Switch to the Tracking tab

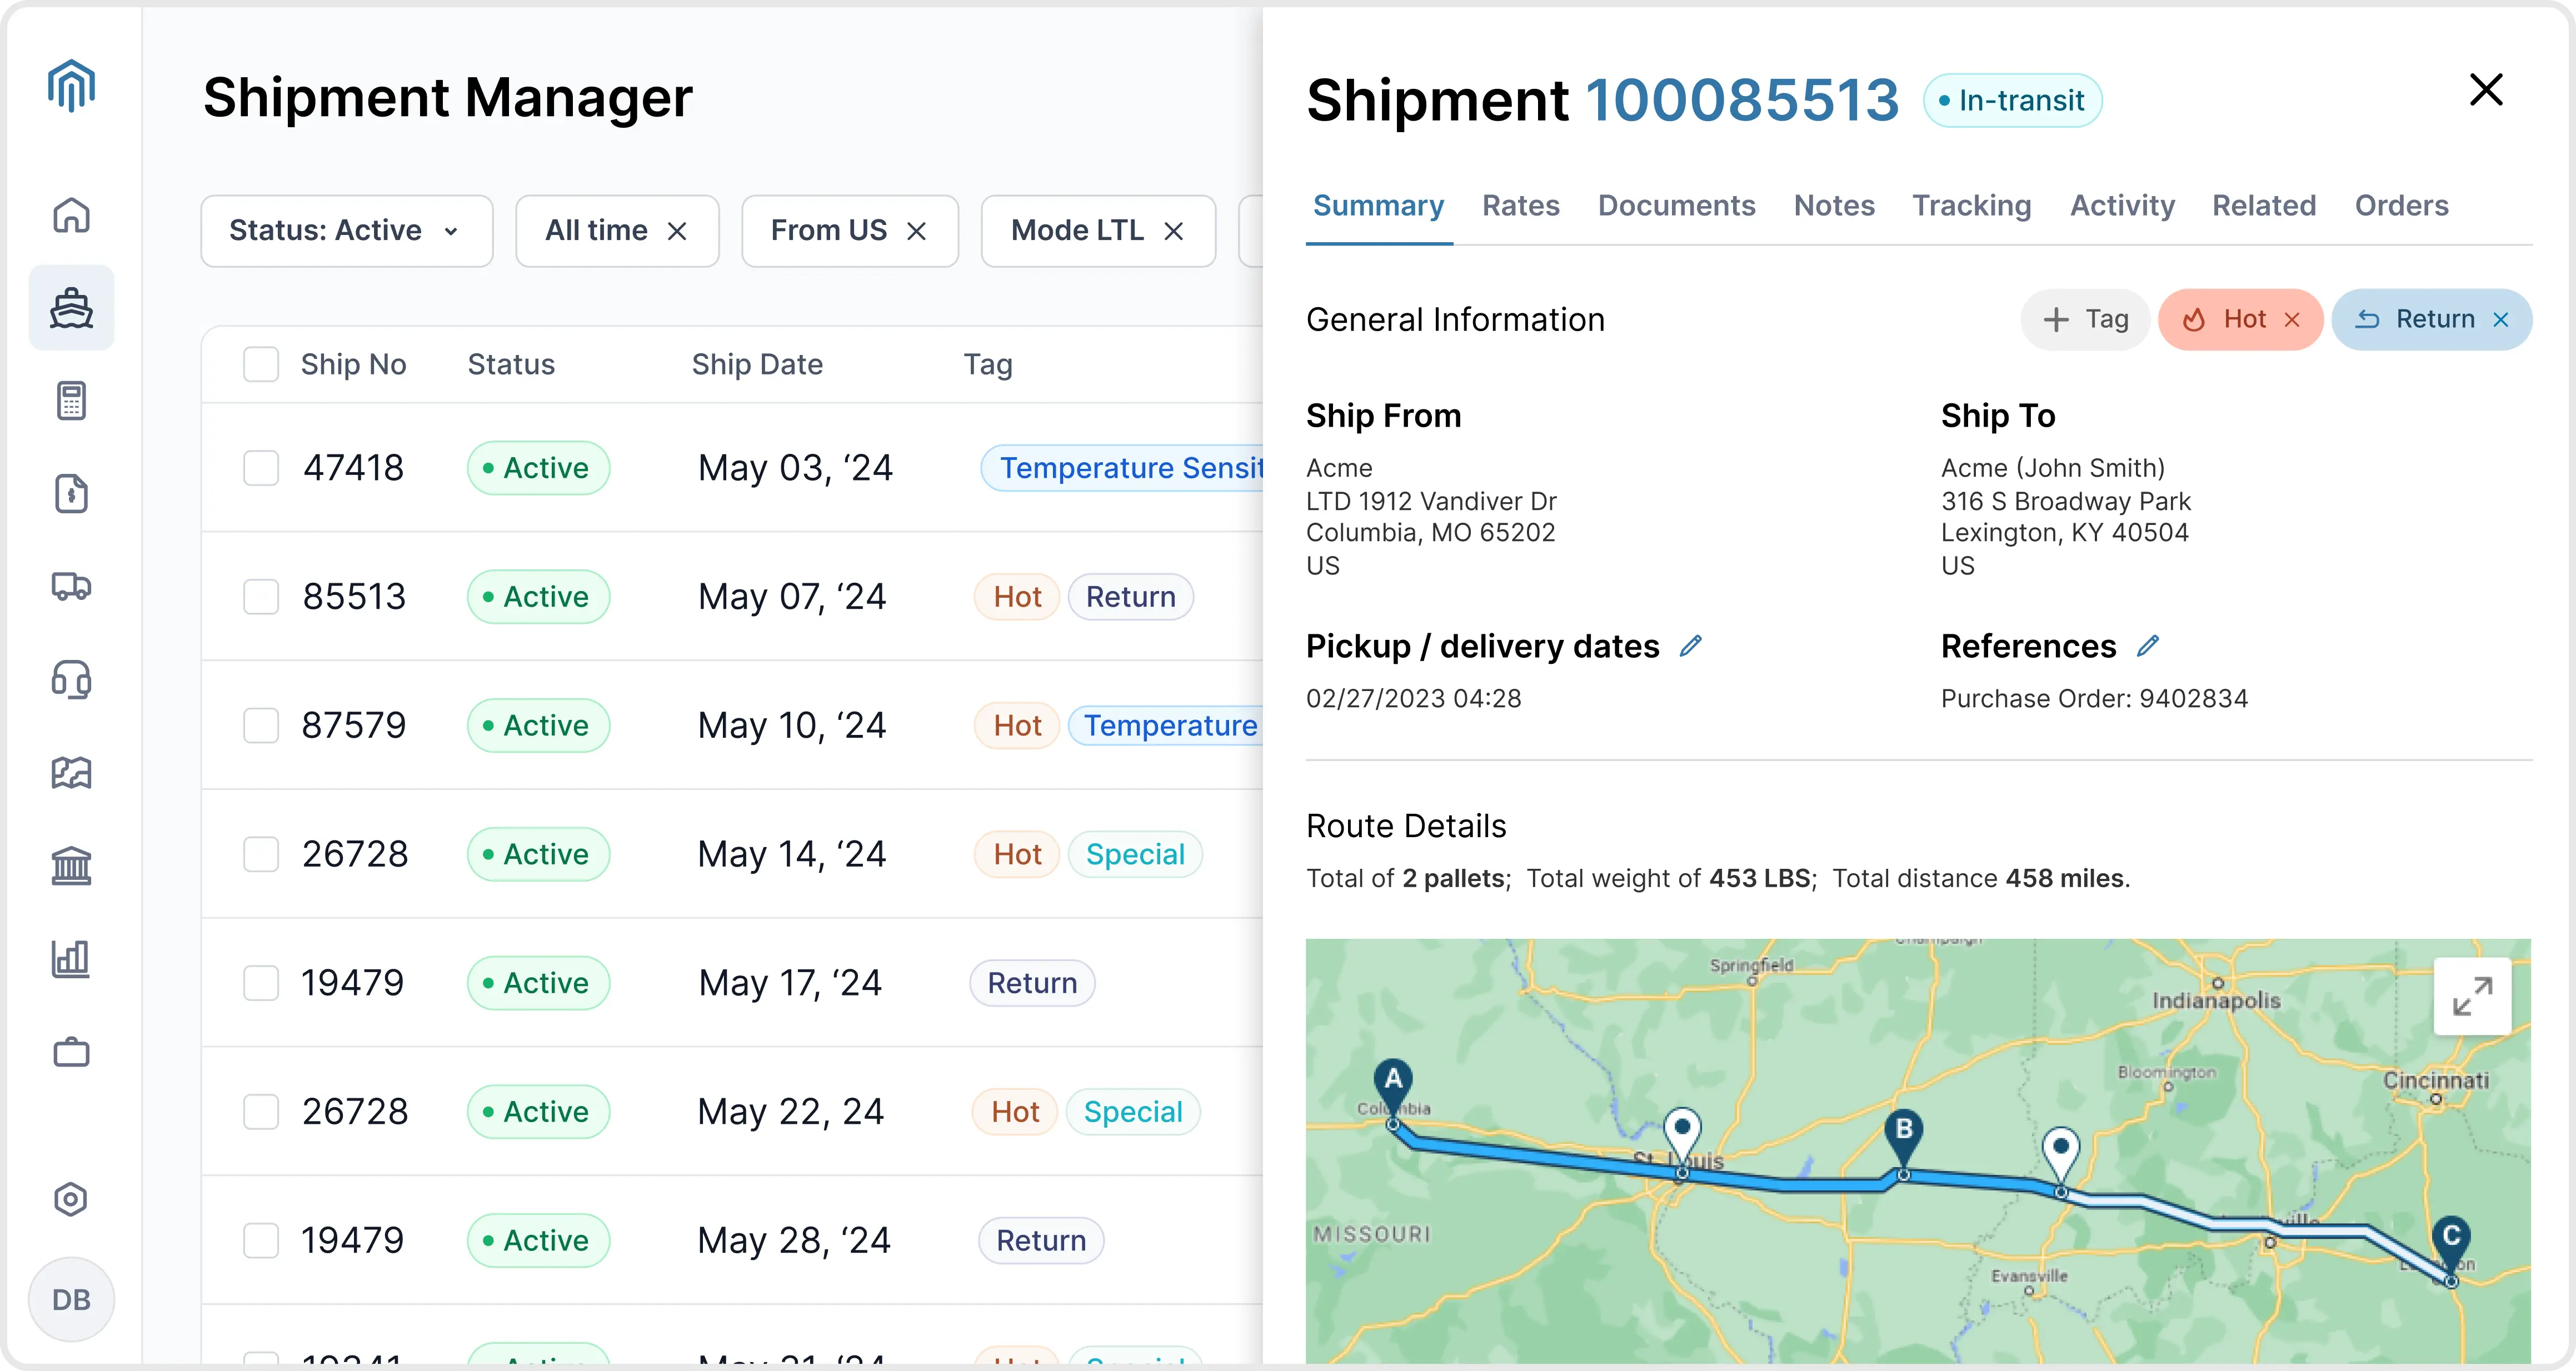coord(1971,205)
